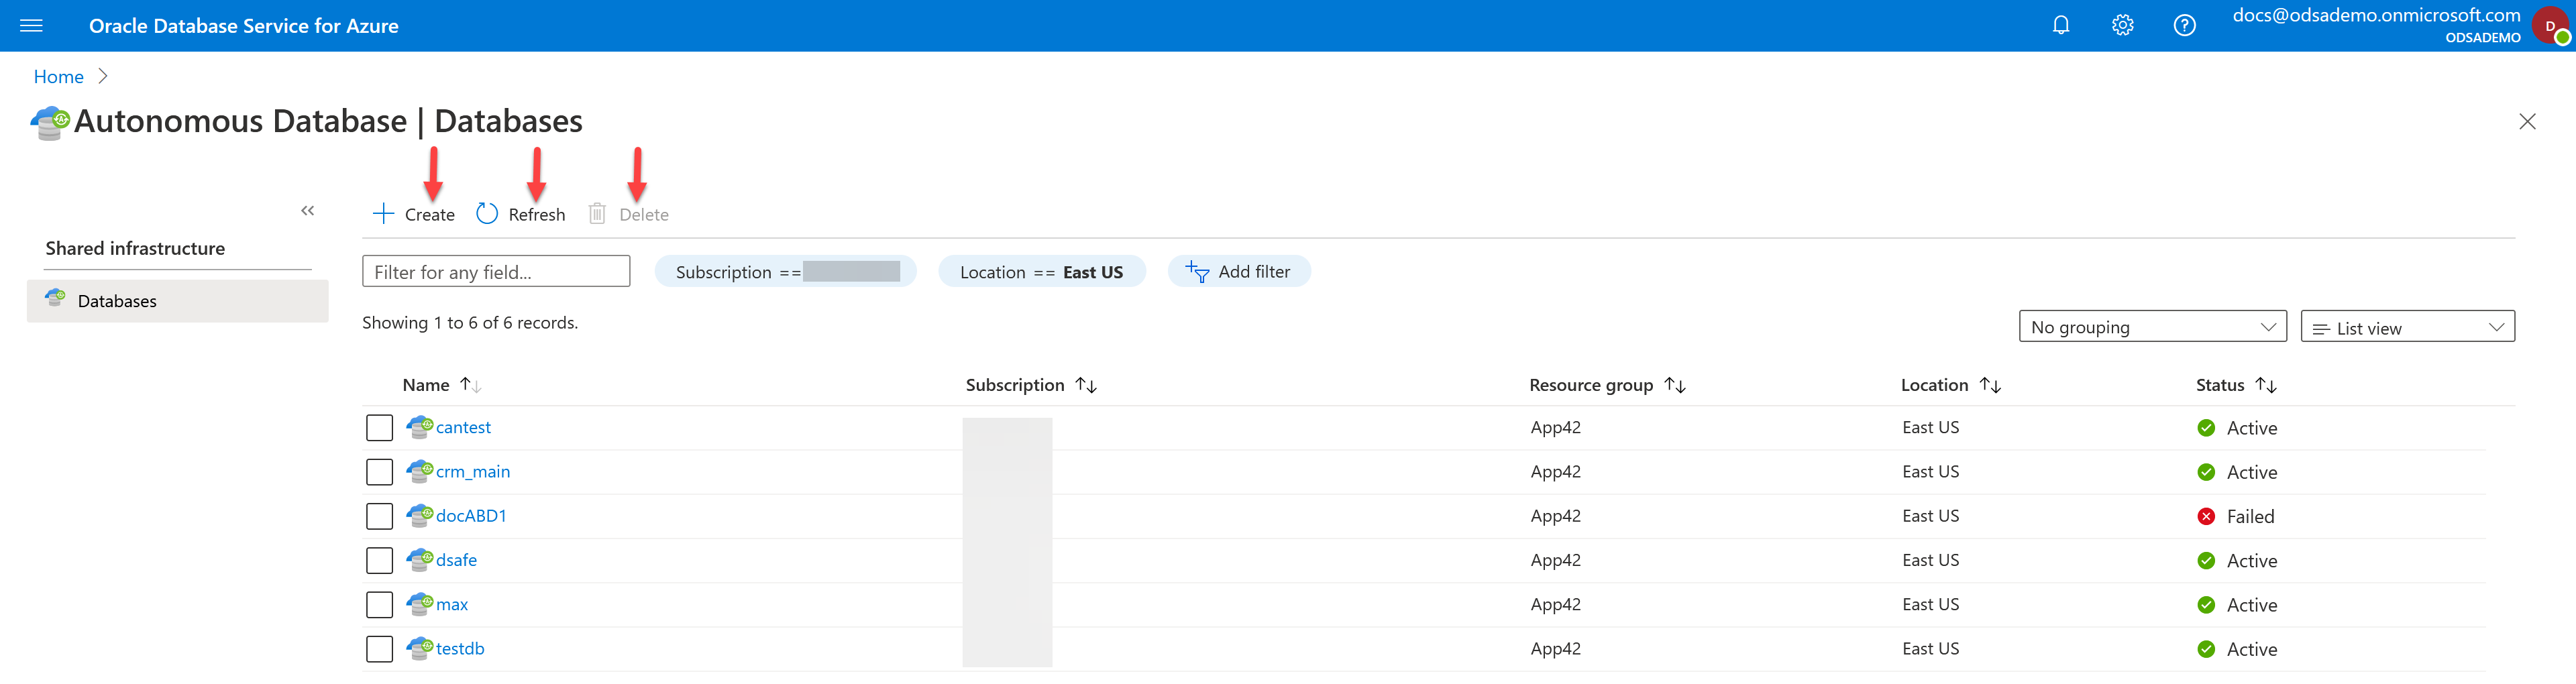Click the database icon beside cantest
Image resolution: width=2576 pixels, height=684 pixels.
pos(420,427)
